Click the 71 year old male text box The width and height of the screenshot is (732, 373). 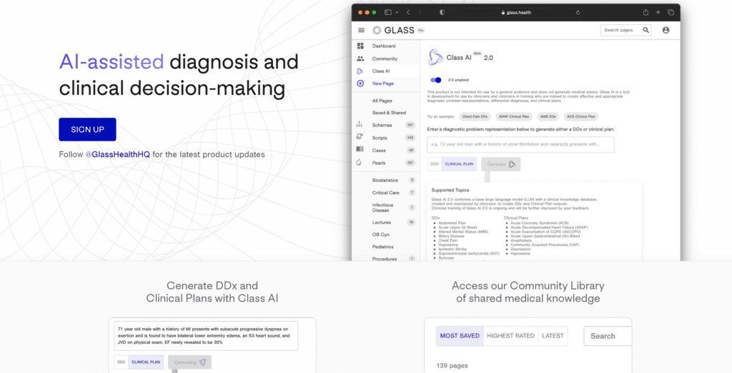tap(206, 335)
